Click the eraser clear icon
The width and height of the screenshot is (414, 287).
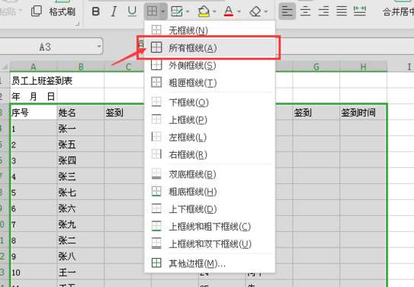[255, 11]
